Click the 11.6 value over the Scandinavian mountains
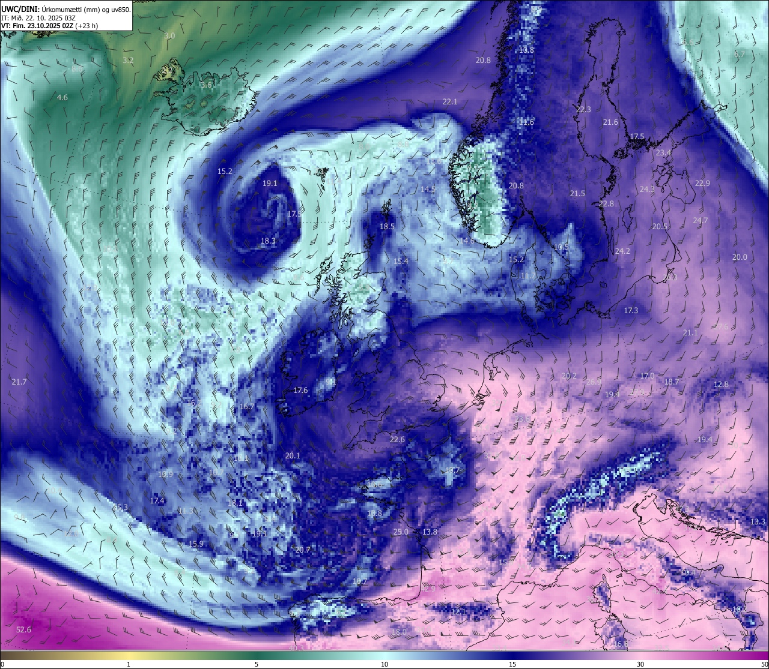Viewport: 769px width, 669px height. click(x=526, y=122)
